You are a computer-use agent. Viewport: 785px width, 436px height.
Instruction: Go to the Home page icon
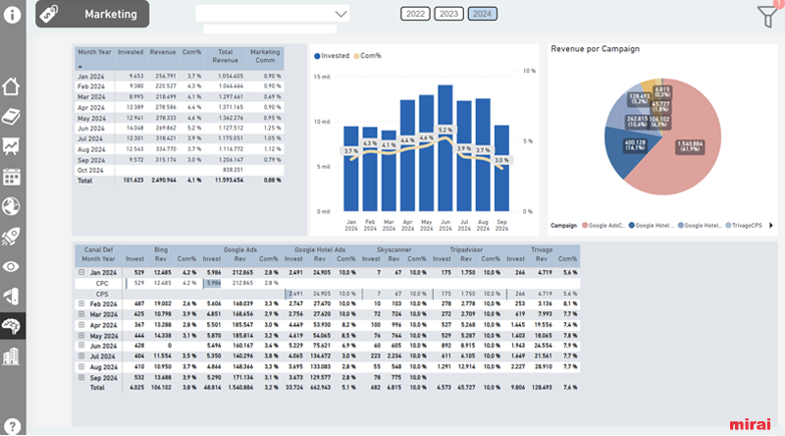11,86
